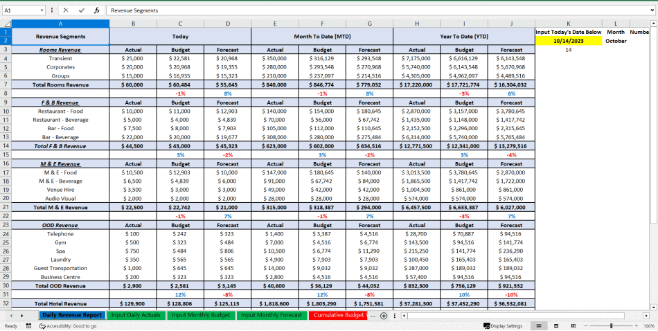Click the name box resize dots handle
The height and width of the screenshot is (331, 658).
(52, 10)
